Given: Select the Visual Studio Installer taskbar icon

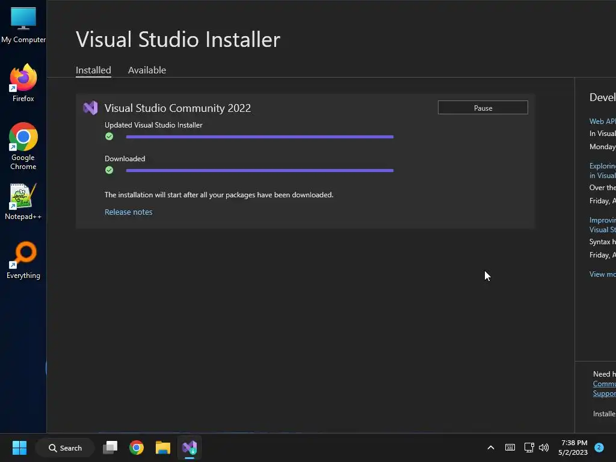Looking at the screenshot, I should tap(189, 448).
